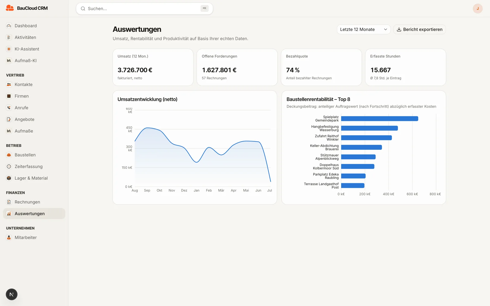This screenshot has height=306, width=490.
Task: Click Bericht exportieren button
Action: point(419,29)
